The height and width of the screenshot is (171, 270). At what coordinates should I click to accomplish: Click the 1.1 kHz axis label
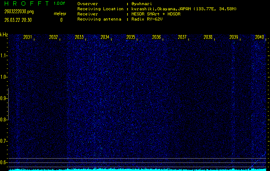coord(3,56)
